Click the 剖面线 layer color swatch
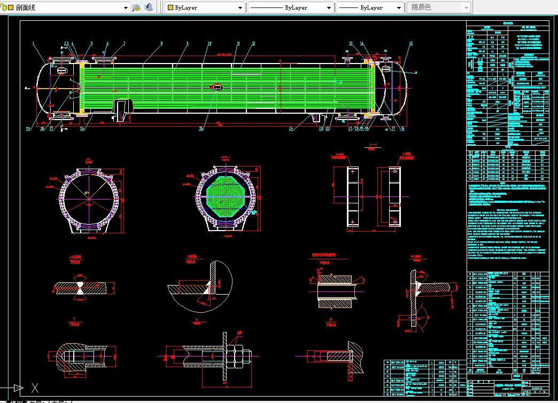Image resolution: width=558 pixels, height=403 pixels. coord(11,7)
